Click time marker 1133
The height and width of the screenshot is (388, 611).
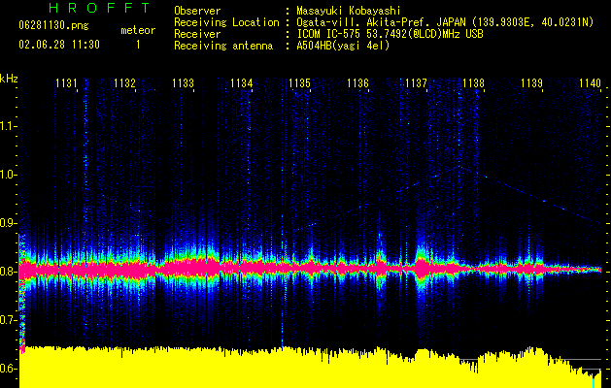click(183, 82)
